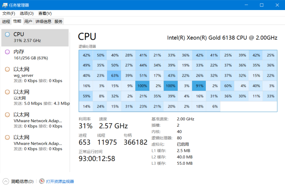
Task: Click the Task Manager title bar icon
Action: click(5, 5)
